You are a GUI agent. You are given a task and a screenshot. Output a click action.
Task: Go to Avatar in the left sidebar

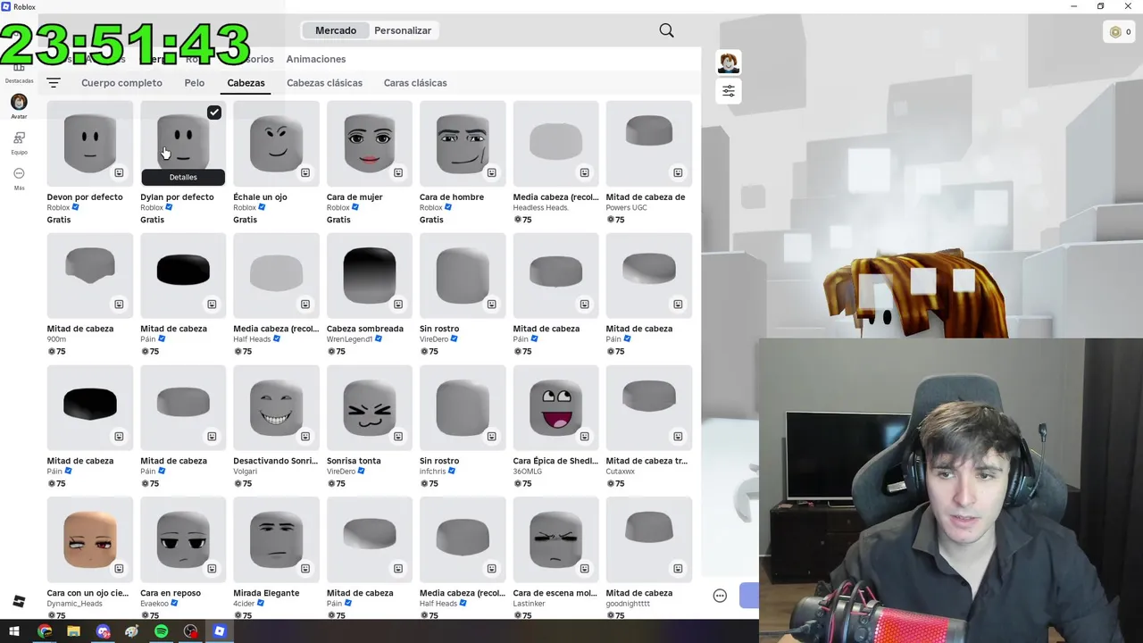pyautogui.click(x=19, y=106)
